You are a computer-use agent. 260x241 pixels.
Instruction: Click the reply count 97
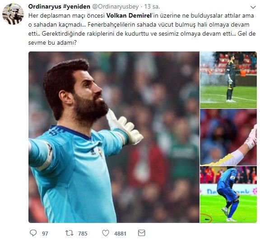pyautogui.click(x=45, y=233)
